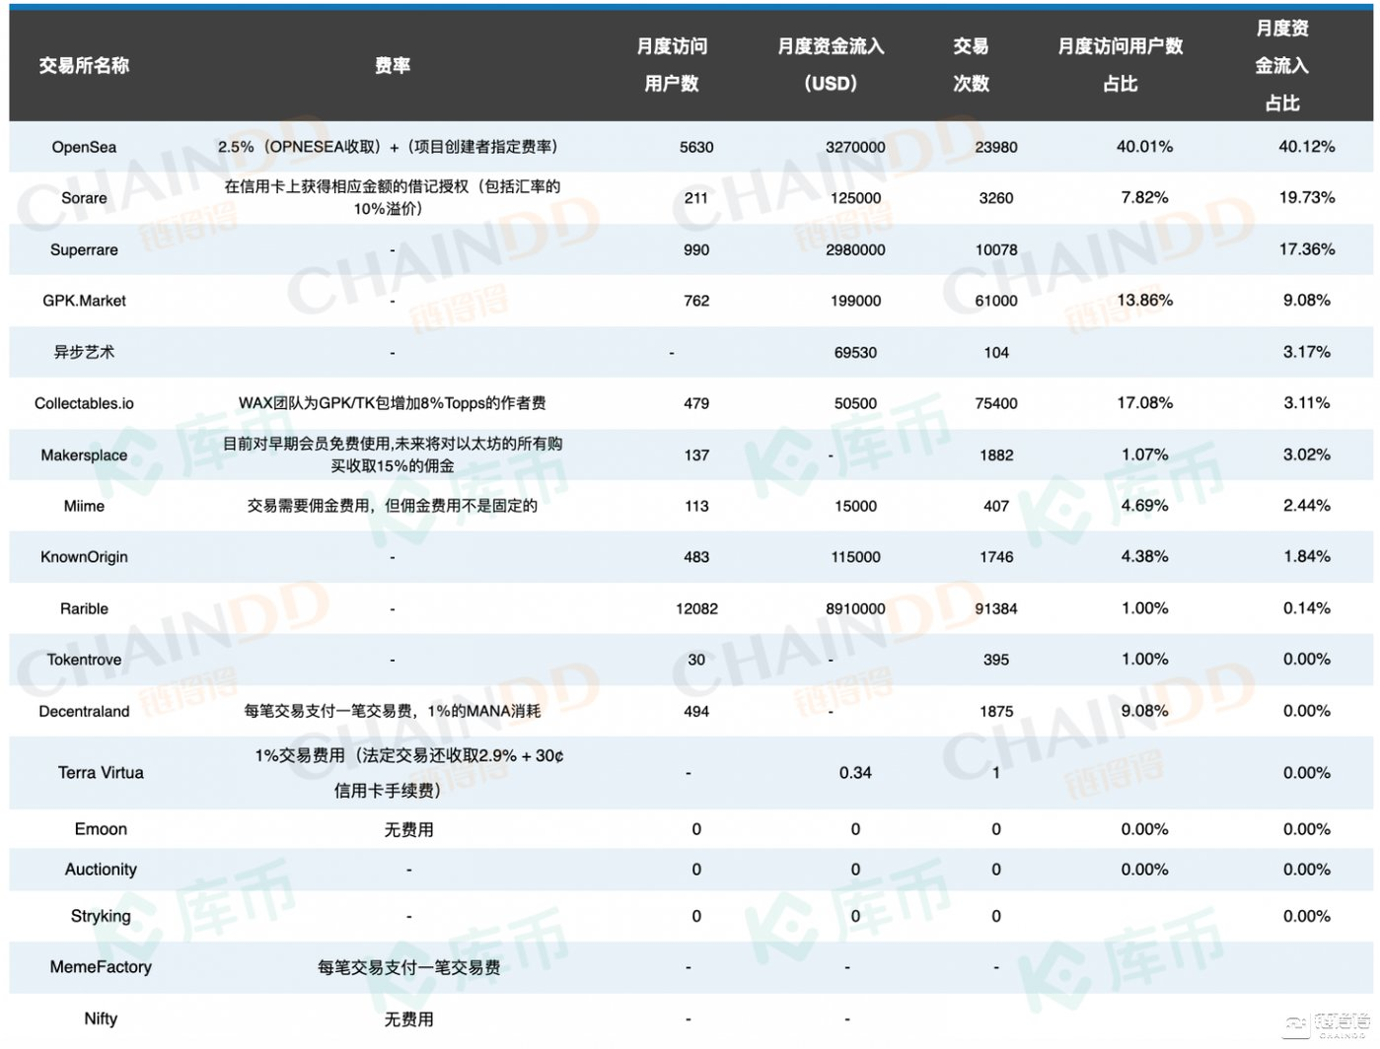Screen dimensions: 1380x1049
Task: Click the percentage 17.08%
Action: 1144,403
